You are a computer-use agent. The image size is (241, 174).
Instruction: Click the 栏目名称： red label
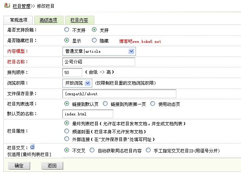pos(17,62)
